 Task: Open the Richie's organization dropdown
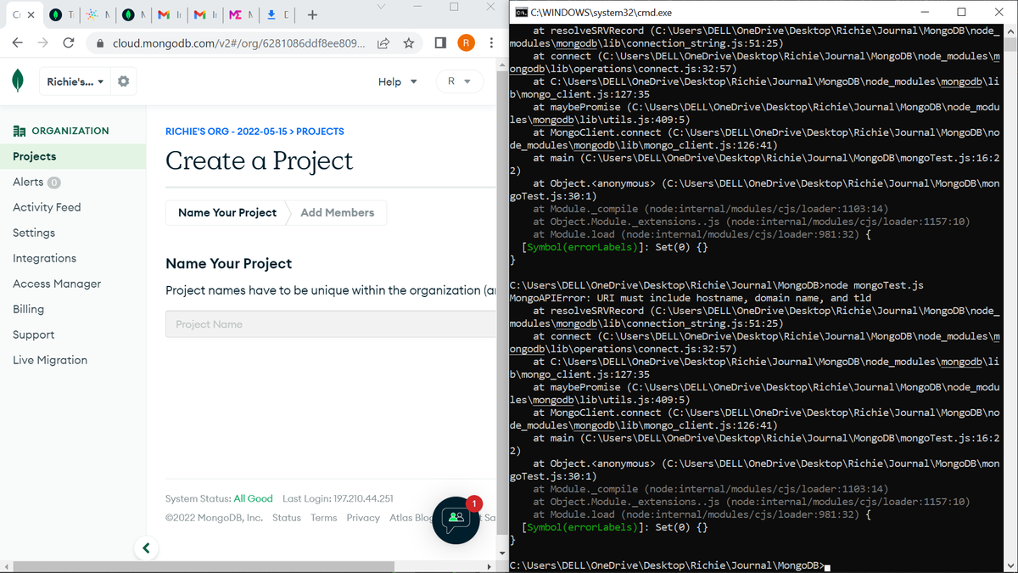tap(75, 81)
